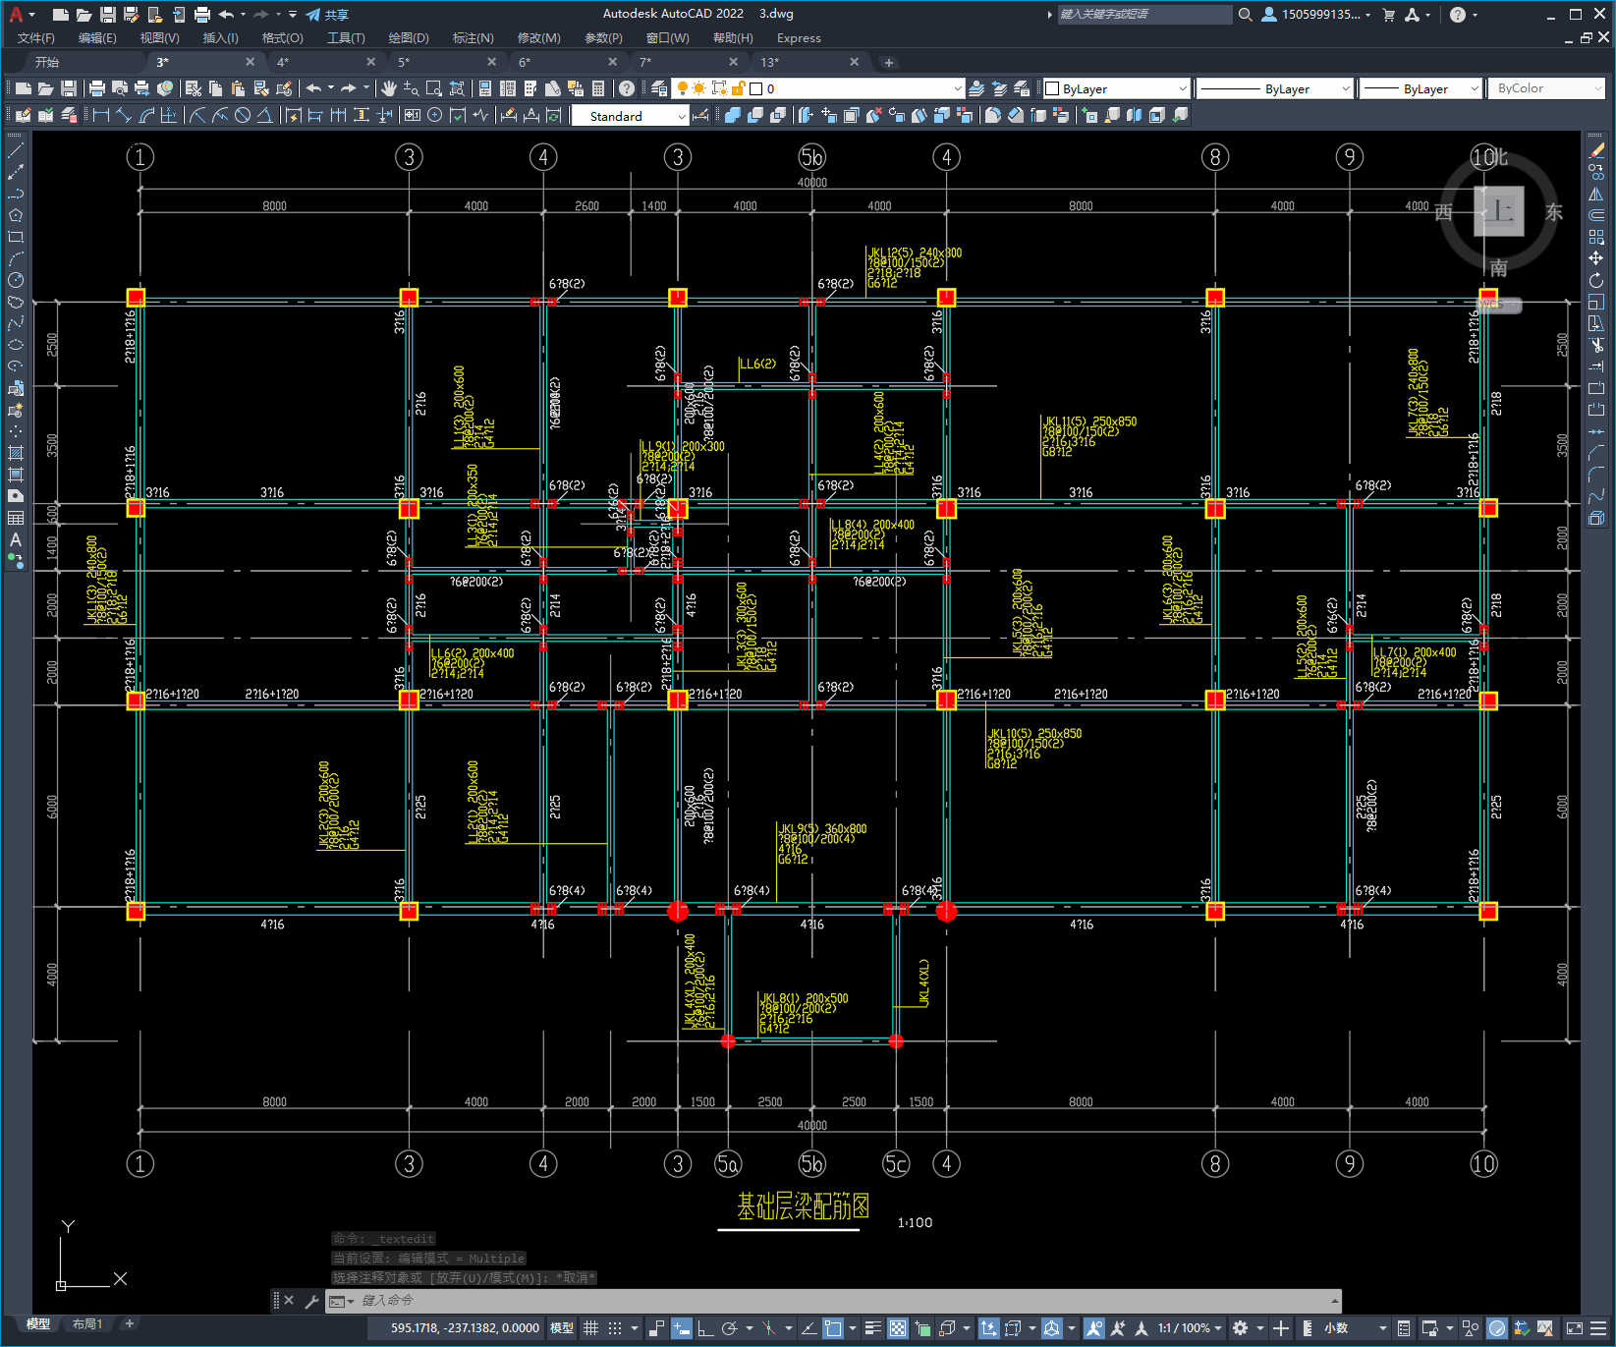
Task: Click the Quick Access Save icon
Action: [x=108, y=15]
